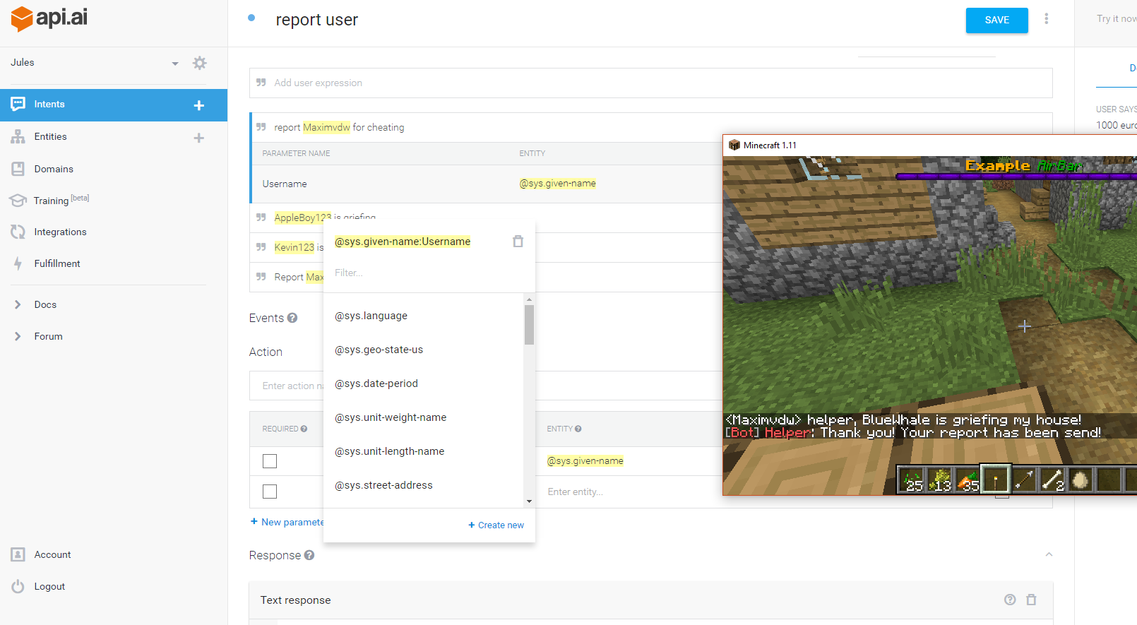Click Create new entity link
Screen dimensions: 1137x625
click(496, 525)
